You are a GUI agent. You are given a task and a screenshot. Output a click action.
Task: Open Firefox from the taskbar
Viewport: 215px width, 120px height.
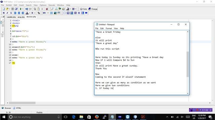click(x=97, y=117)
